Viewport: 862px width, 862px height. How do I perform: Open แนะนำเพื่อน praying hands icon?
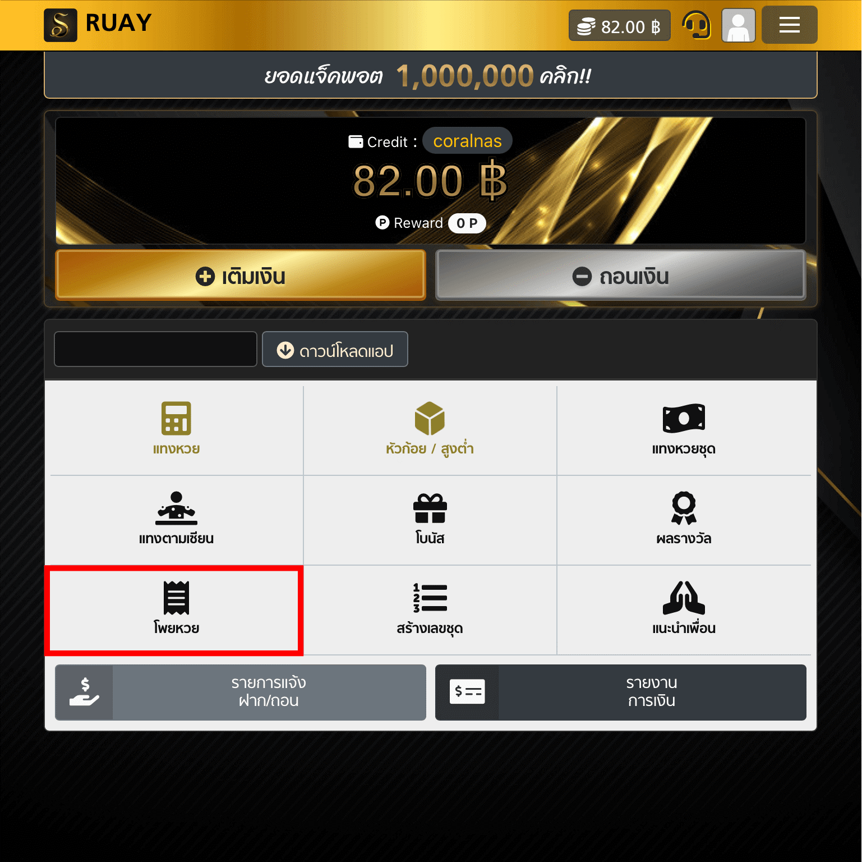pyautogui.click(x=684, y=598)
